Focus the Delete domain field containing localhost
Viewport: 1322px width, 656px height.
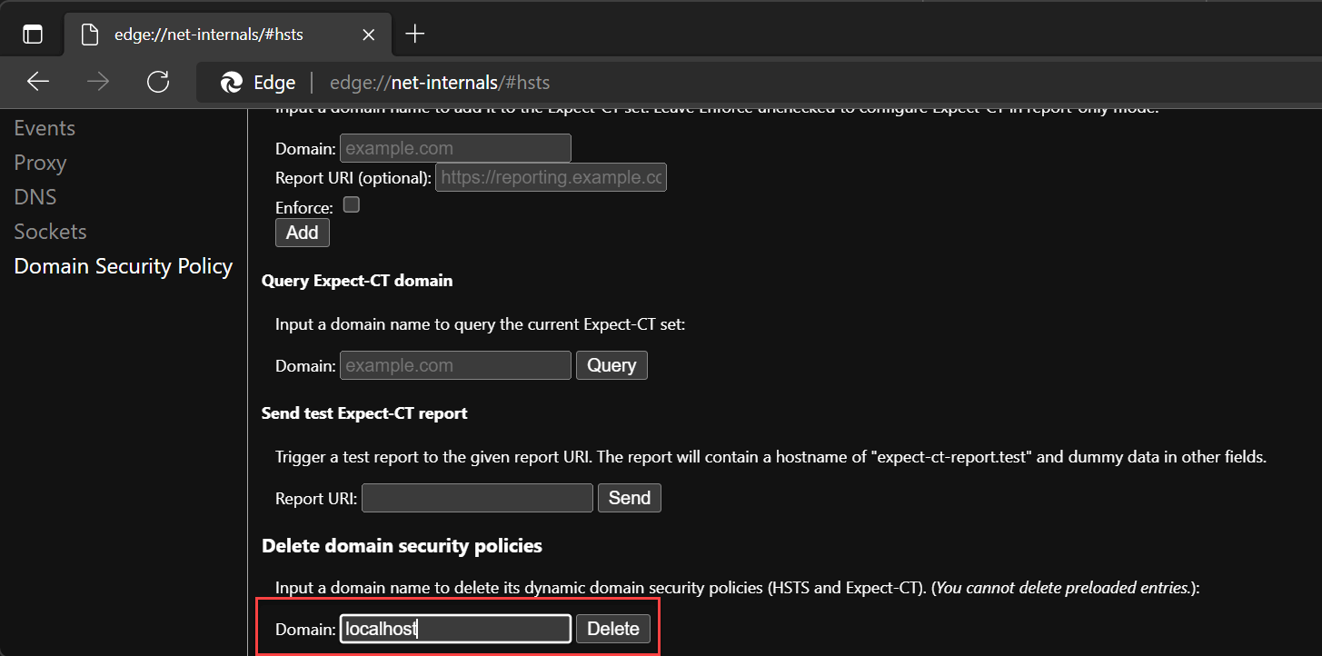pos(455,629)
